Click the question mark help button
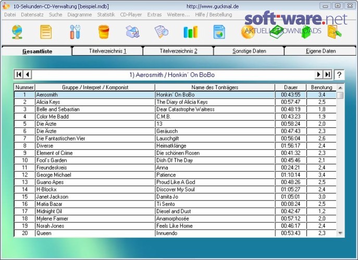This screenshot has height=260, width=358. (x=339, y=75)
